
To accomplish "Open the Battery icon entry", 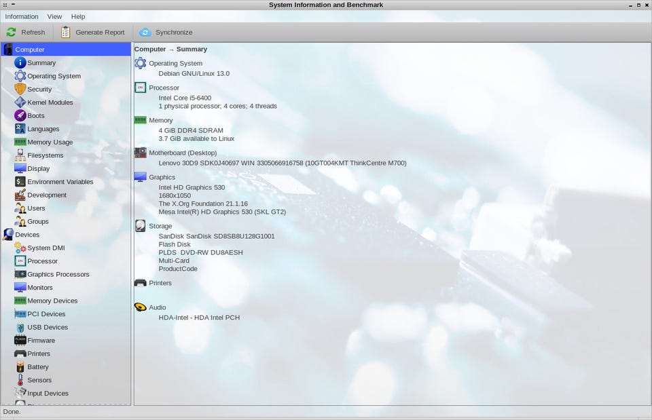I will coord(20,367).
